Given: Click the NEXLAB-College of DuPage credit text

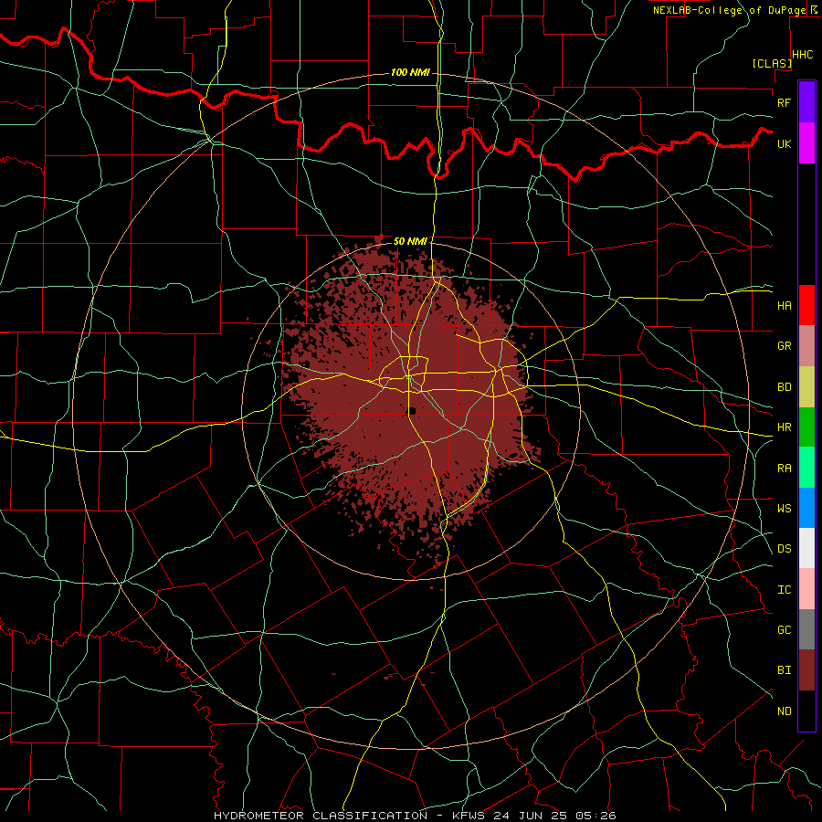Looking at the screenshot, I should point(729,10).
